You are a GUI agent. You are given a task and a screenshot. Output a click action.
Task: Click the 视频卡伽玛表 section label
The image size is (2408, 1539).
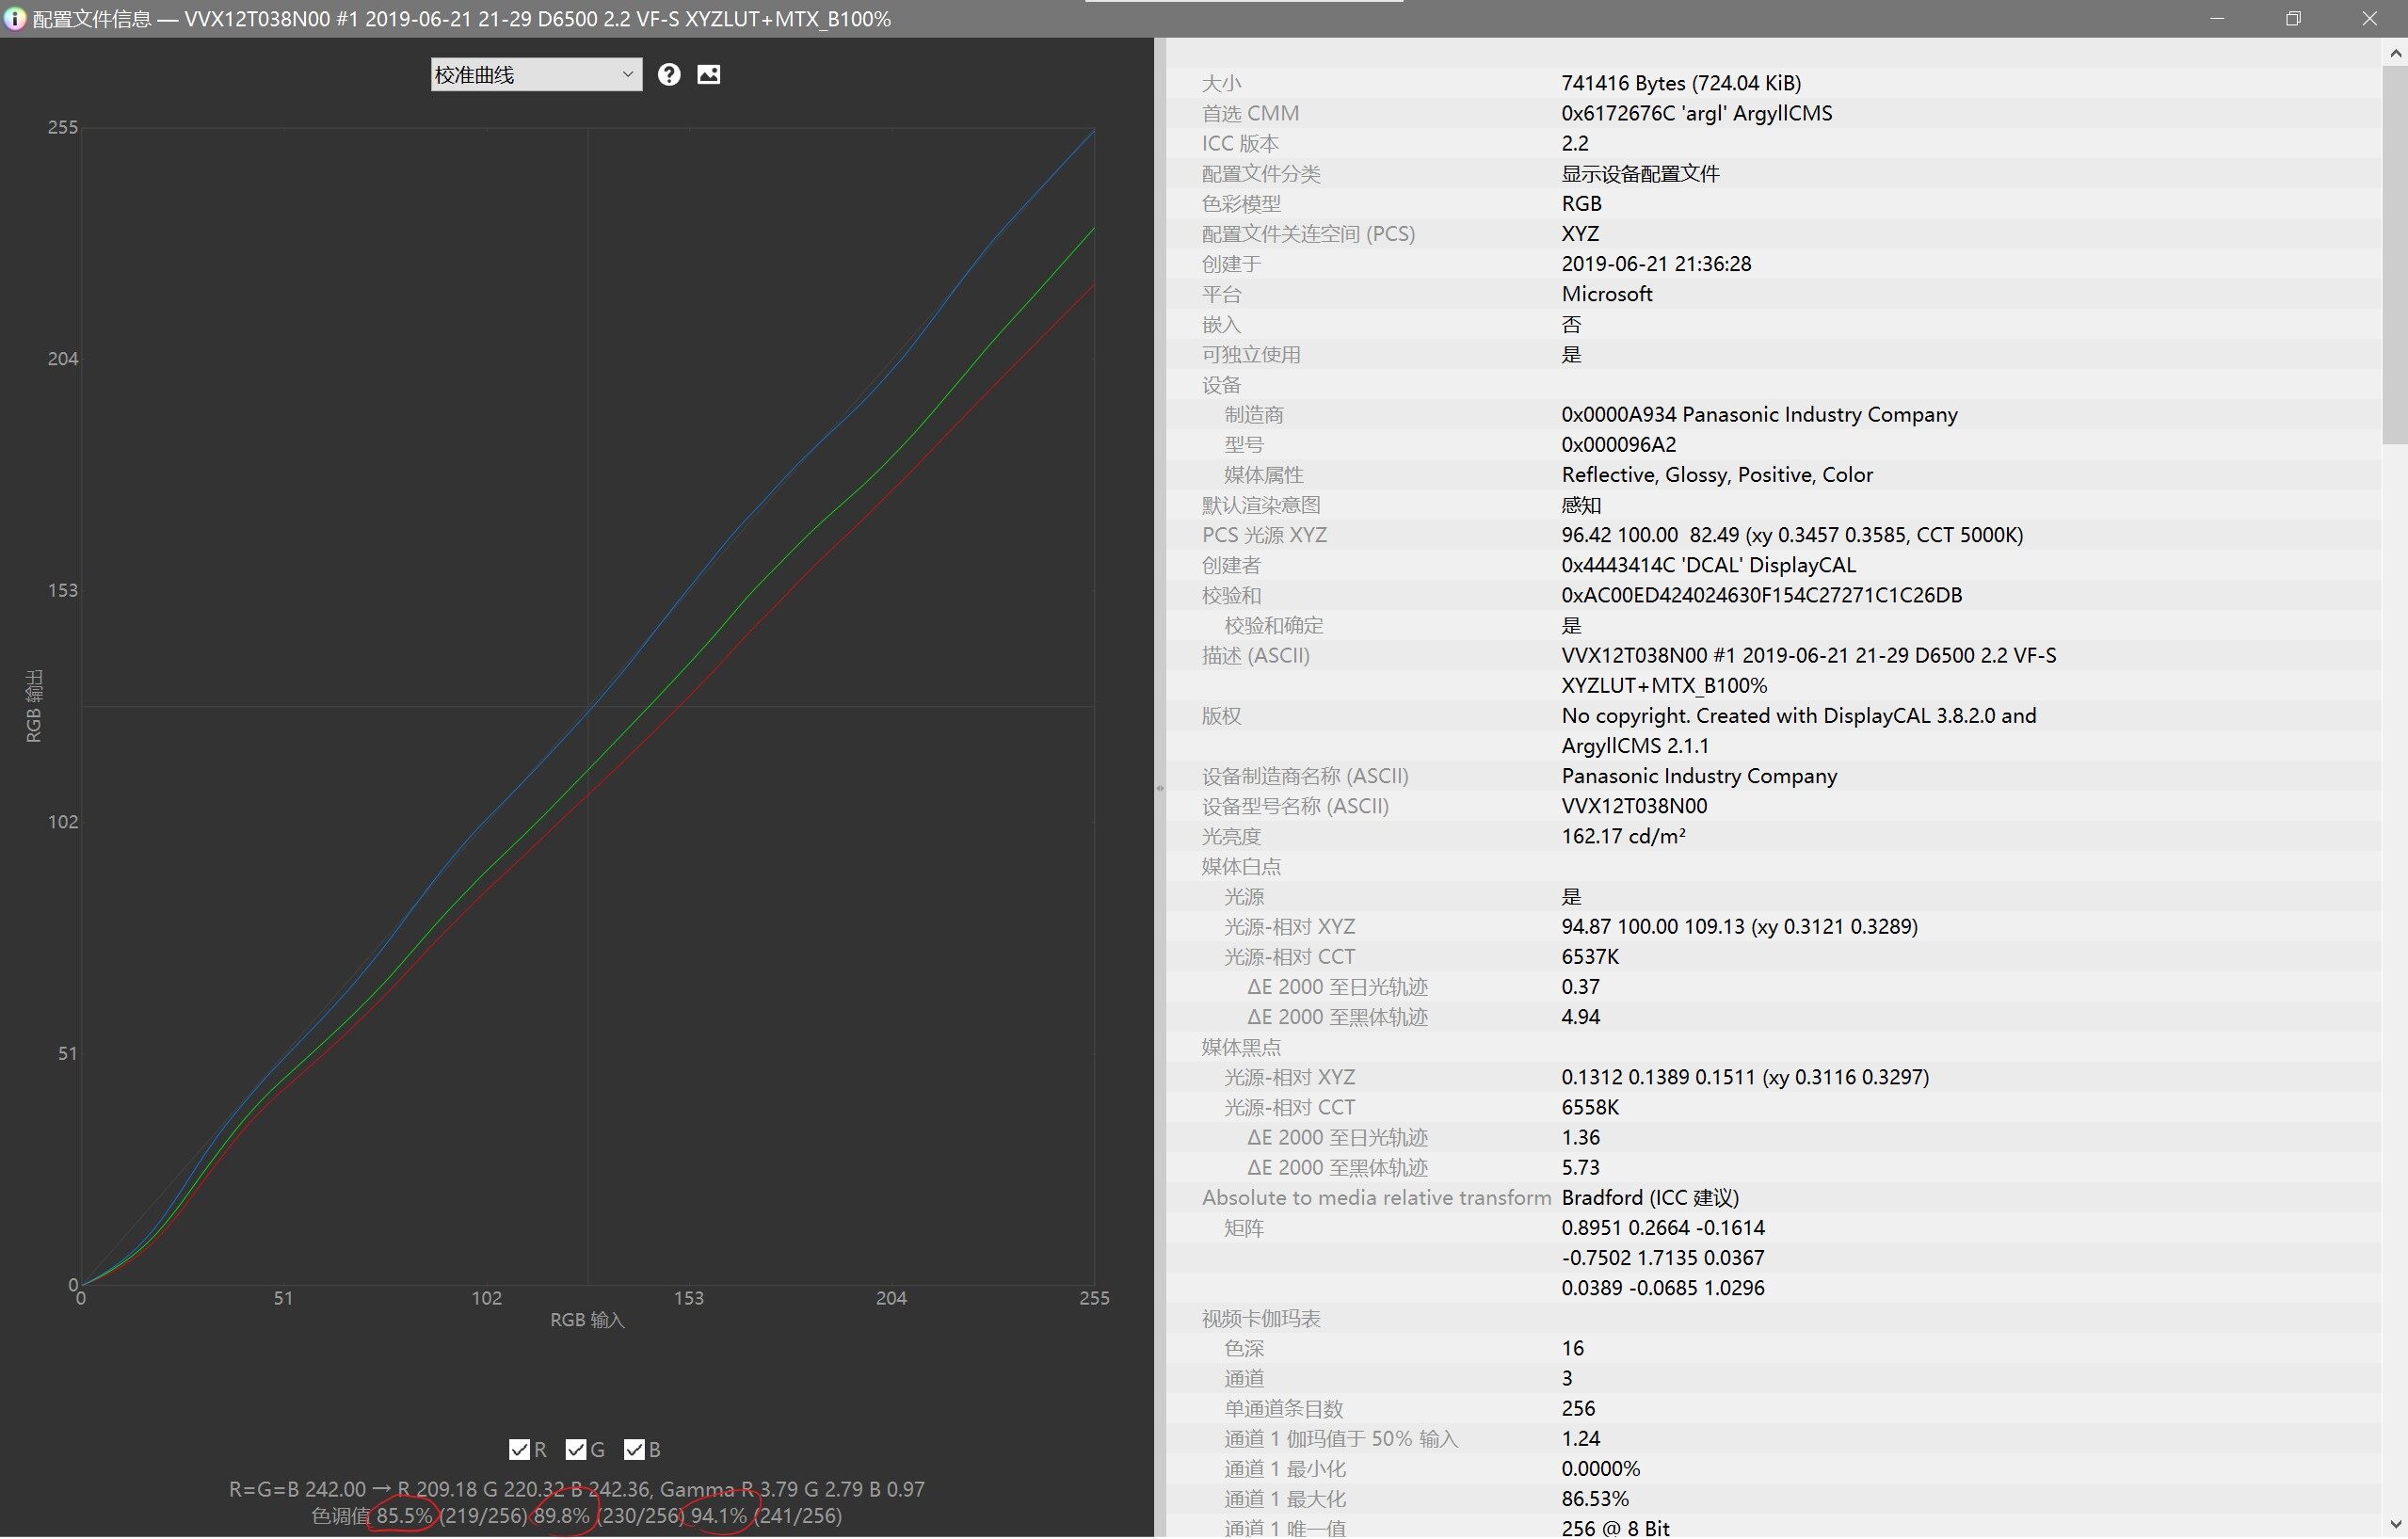1261,1319
